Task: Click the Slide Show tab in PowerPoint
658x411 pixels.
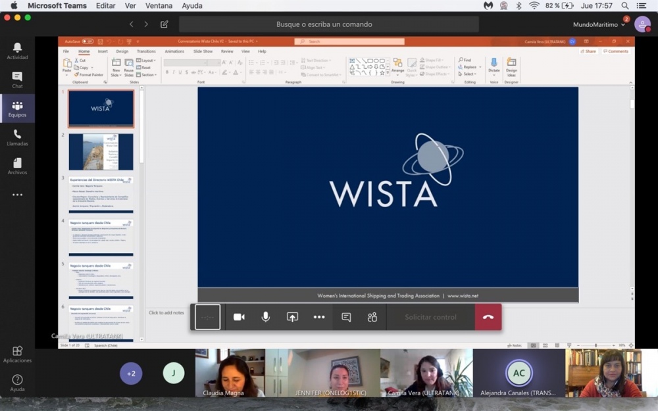Action: 203,51
